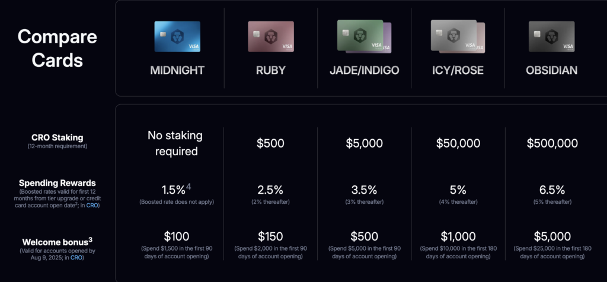Open the CRO link under Spending Rewards
This screenshot has width=607, height=282.
tap(93, 206)
